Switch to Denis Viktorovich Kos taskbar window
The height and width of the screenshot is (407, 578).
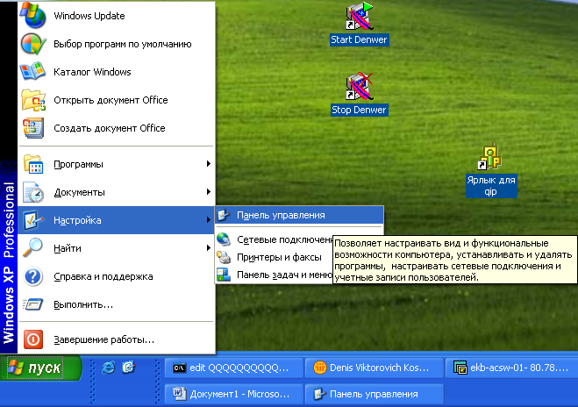tap(375, 368)
